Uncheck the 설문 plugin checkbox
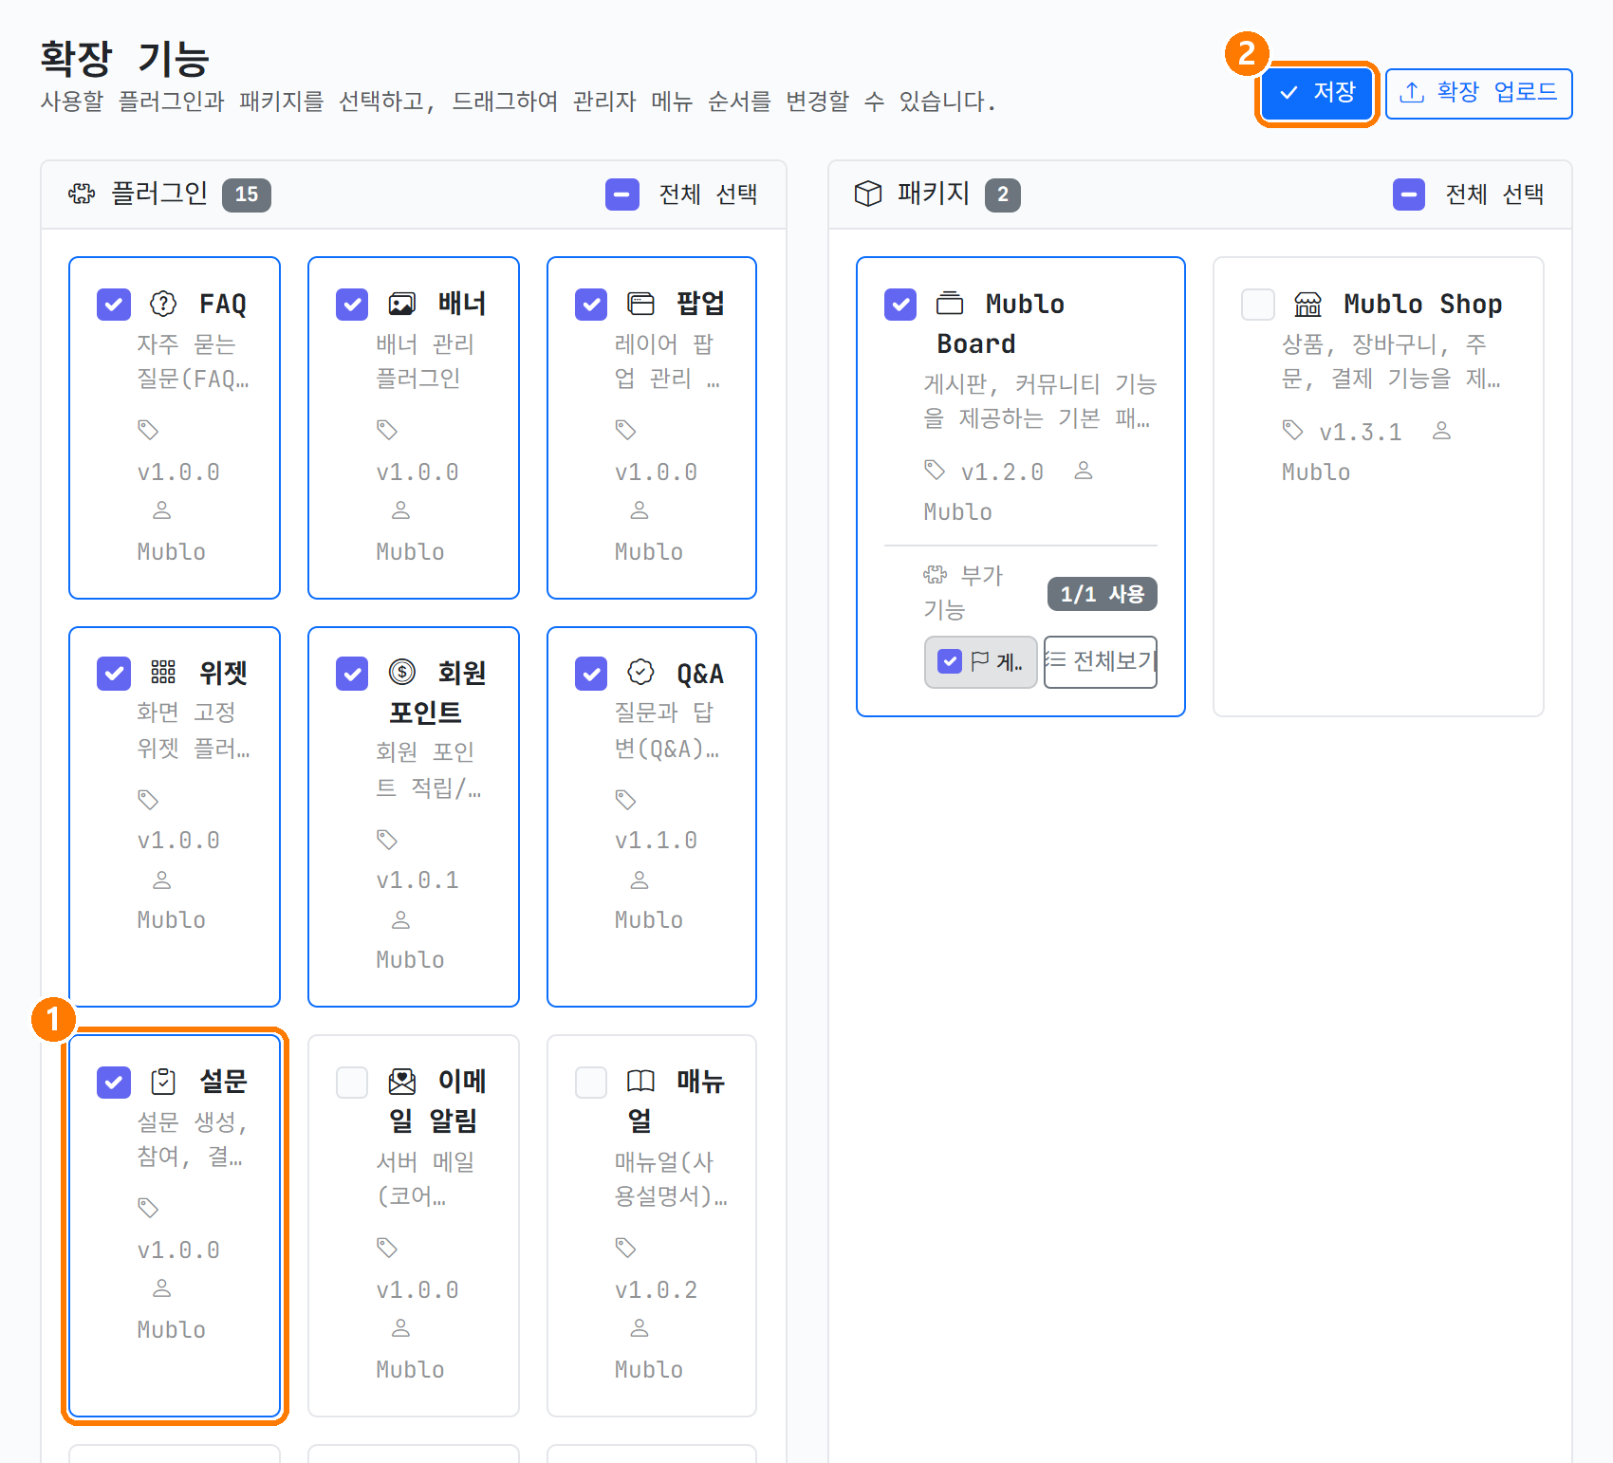Screen dimensions: 1613x1463 coord(114,1082)
